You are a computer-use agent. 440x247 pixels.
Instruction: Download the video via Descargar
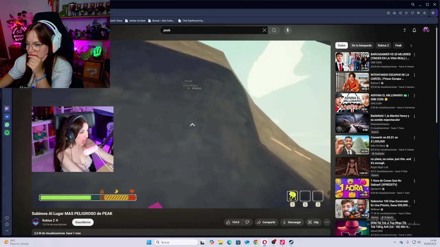click(292, 222)
